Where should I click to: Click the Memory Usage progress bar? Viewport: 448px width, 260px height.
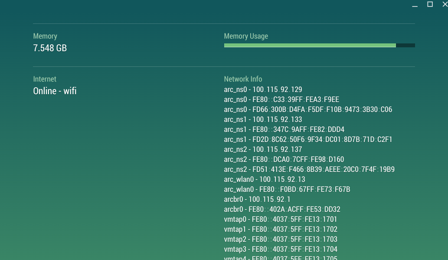320,45
